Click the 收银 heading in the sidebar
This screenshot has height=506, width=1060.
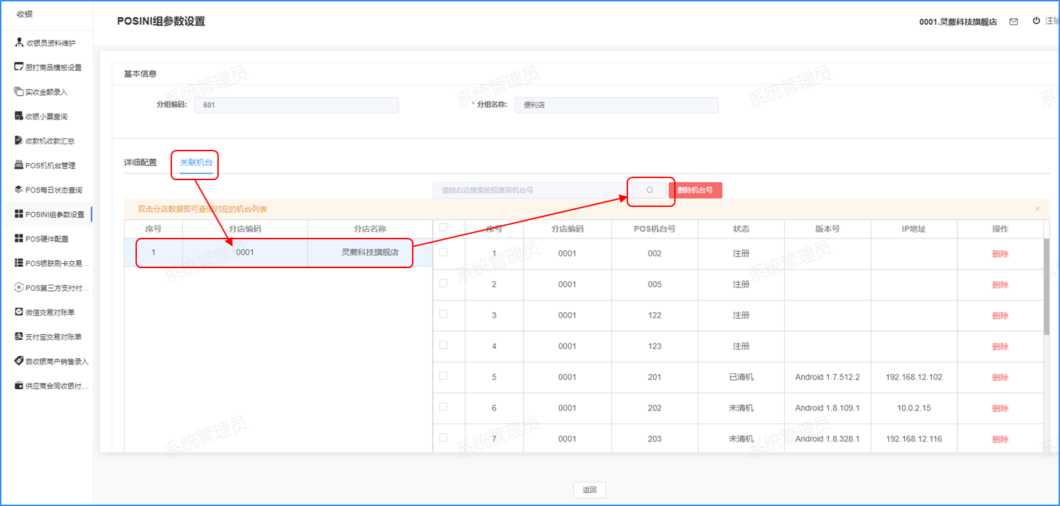pyautogui.click(x=25, y=14)
